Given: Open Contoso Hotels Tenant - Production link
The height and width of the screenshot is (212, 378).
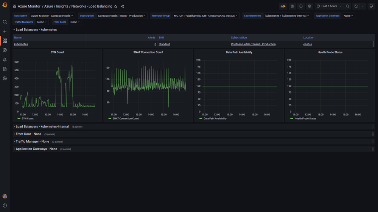Looking at the screenshot, I should coord(253,44).
